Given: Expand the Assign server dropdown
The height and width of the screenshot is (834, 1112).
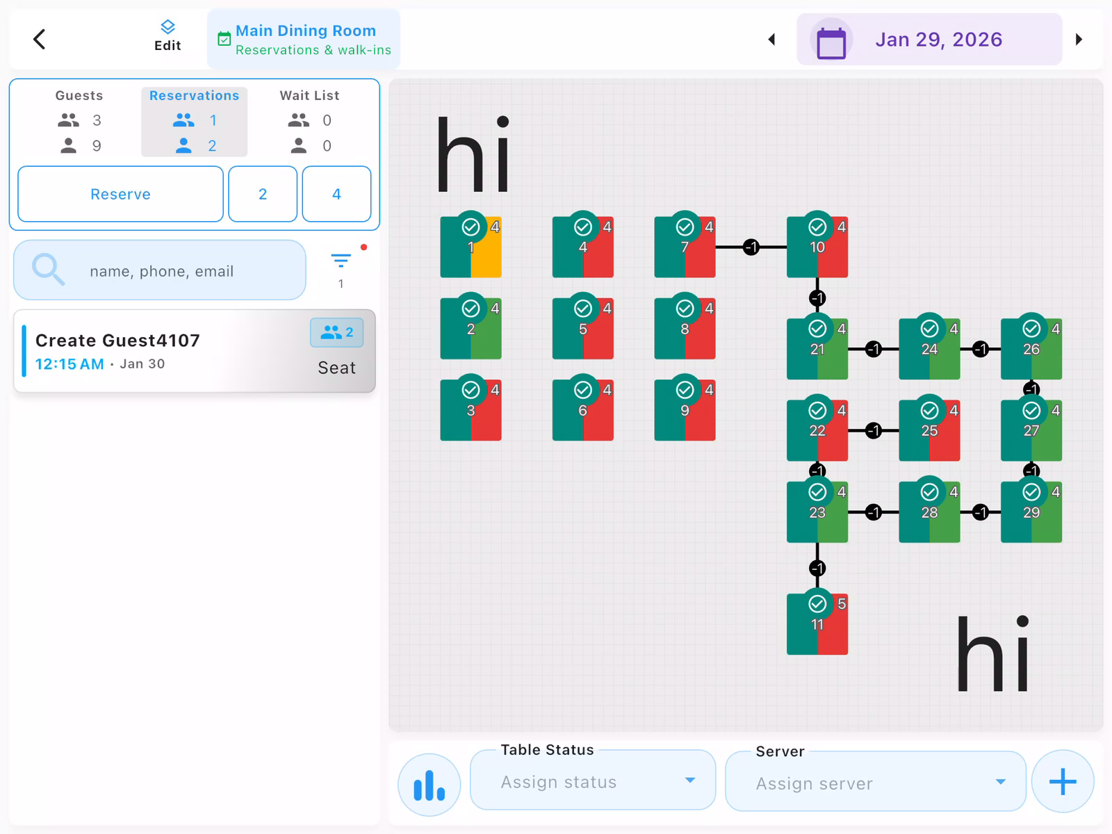Looking at the screenshot, I should (x=875, y=783).
